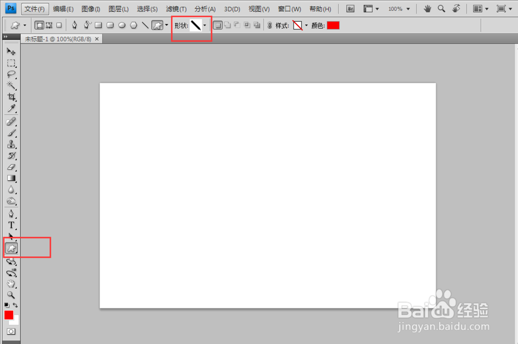Toggle Quick Mask mode
The image size is (518, 344).
click(11, 332)
